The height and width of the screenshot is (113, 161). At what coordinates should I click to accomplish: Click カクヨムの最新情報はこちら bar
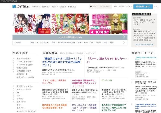pyautogui.click(x=70, y=37)
